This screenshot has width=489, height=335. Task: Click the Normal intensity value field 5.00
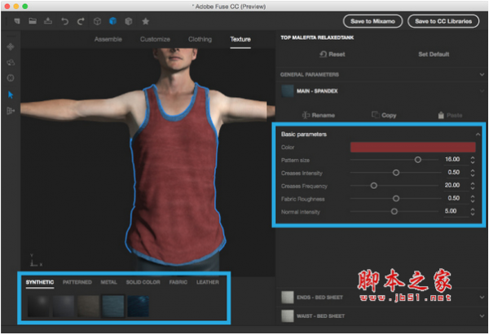point(456,211)
